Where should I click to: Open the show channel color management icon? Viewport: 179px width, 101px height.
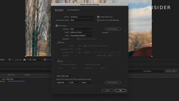coord(30,60)
